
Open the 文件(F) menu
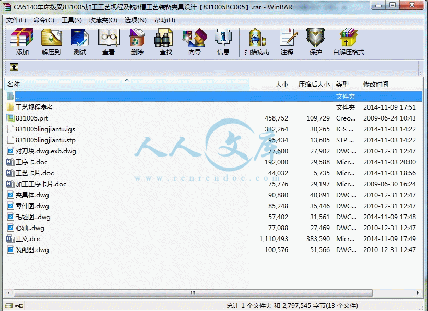[16, 20]
